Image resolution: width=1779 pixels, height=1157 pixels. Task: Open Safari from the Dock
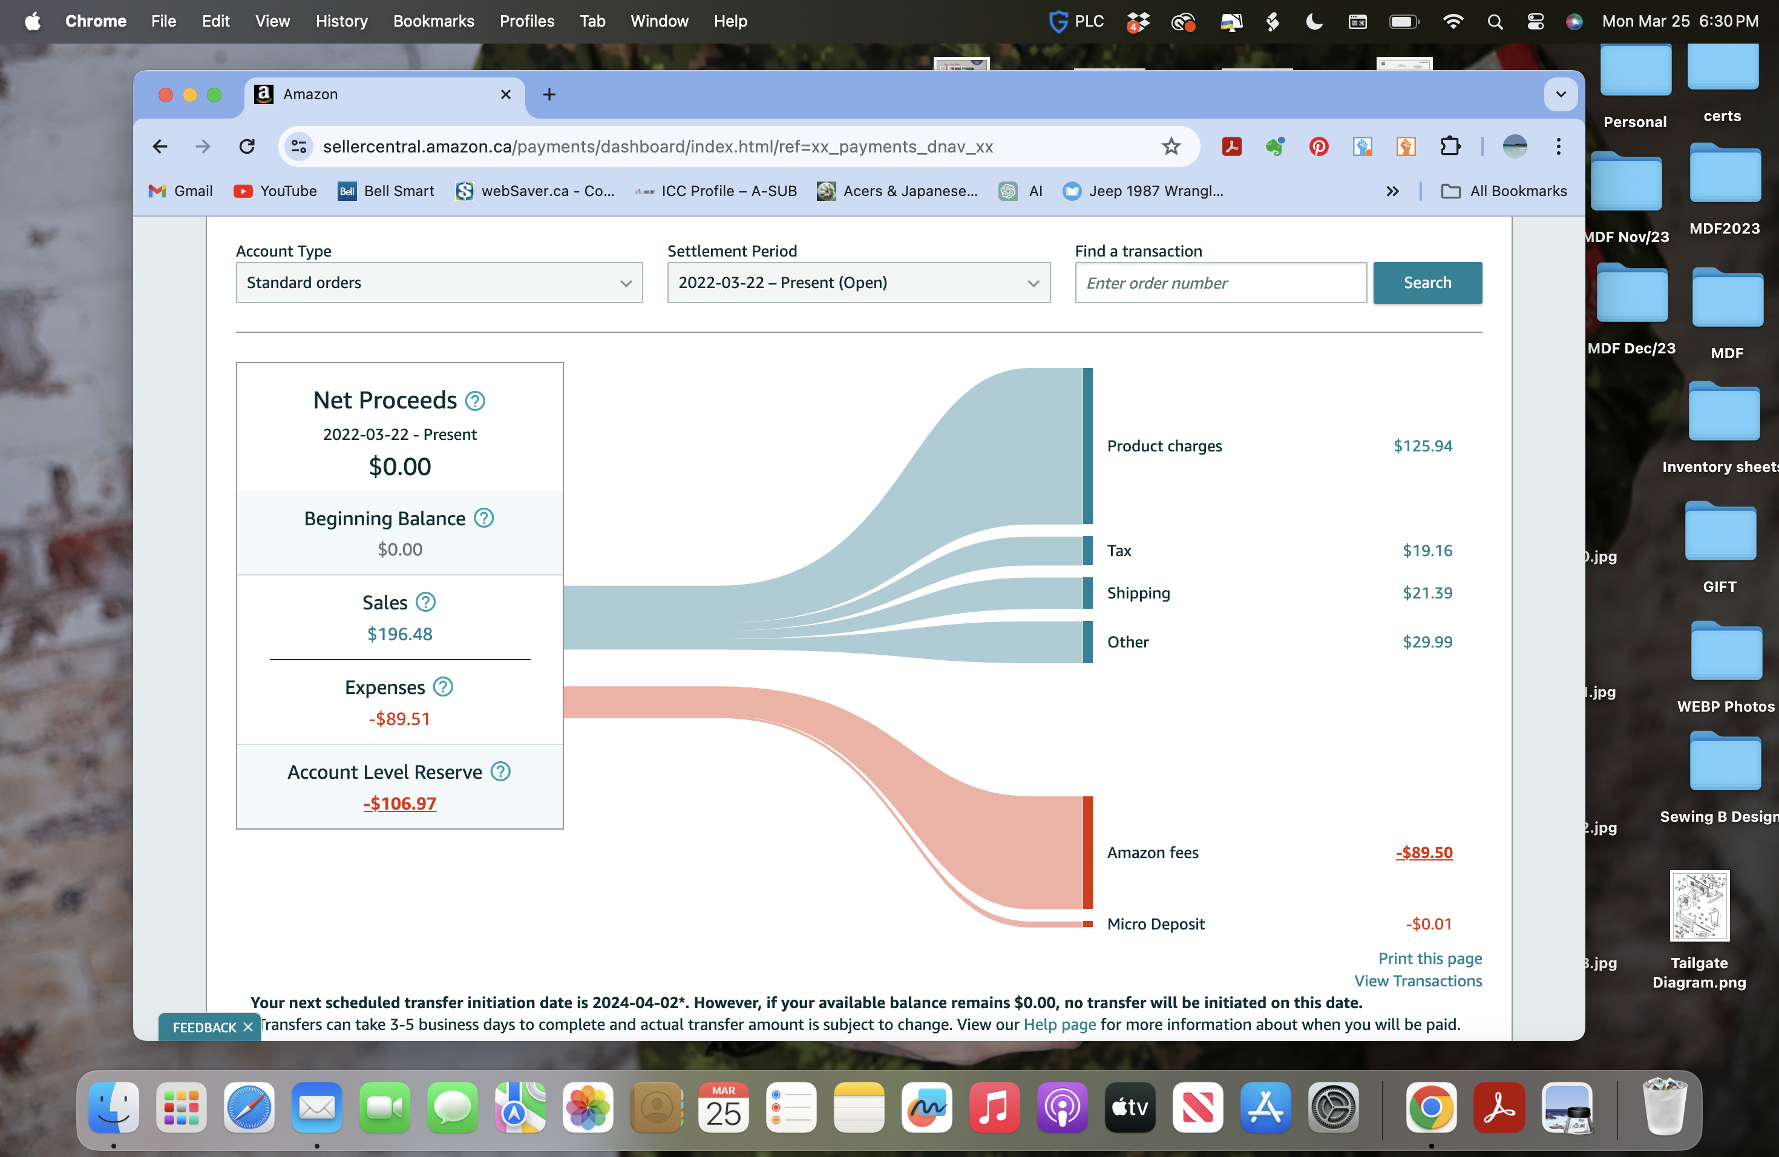[x=249, y=1107]
